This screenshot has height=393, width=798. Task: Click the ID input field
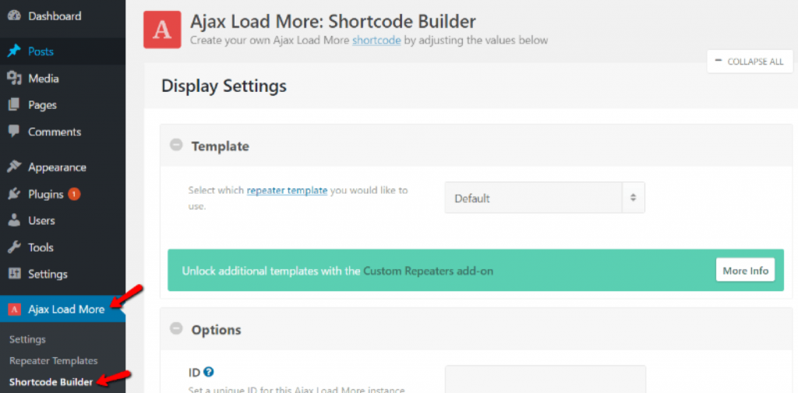[x=545, y=379]
